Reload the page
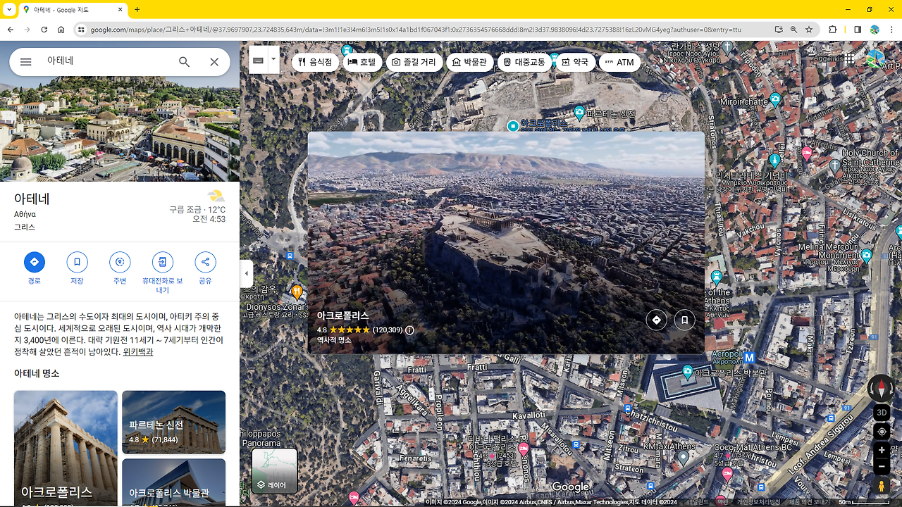 [x=44, y=30]
